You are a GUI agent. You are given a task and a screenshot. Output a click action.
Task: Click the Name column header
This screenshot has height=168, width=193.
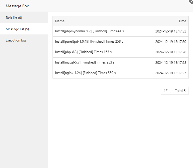click(x=60, y=21)
